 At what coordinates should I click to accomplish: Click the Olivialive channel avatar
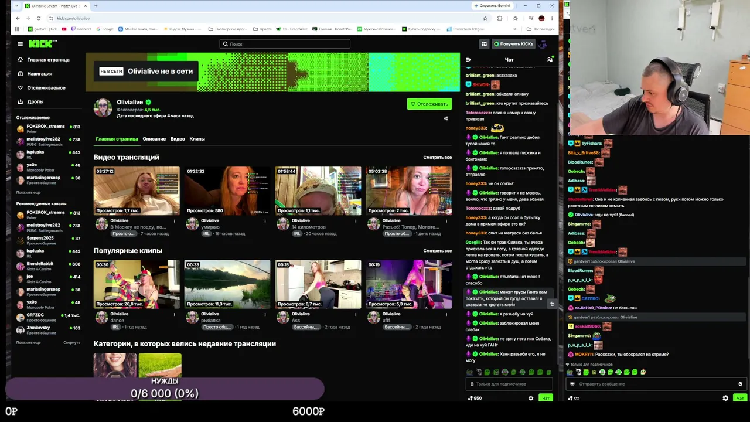(x=103, y=108)
